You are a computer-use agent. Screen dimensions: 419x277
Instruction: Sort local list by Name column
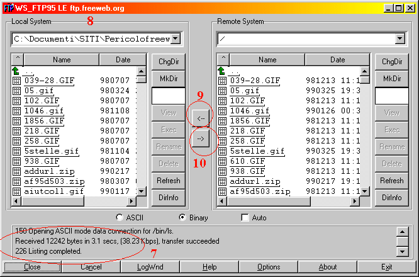pyautogui.click(x=62, y=60)
